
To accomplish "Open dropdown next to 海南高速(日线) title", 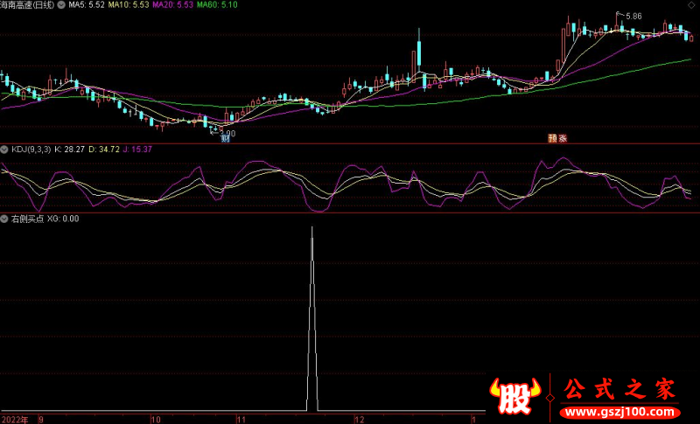I will click(59, 5).
